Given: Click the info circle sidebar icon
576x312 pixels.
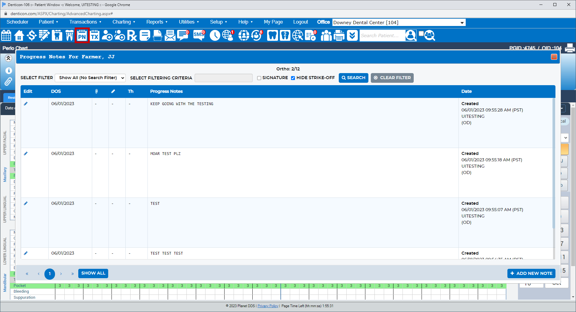Looking at the screenshot, I should (8, 70).
